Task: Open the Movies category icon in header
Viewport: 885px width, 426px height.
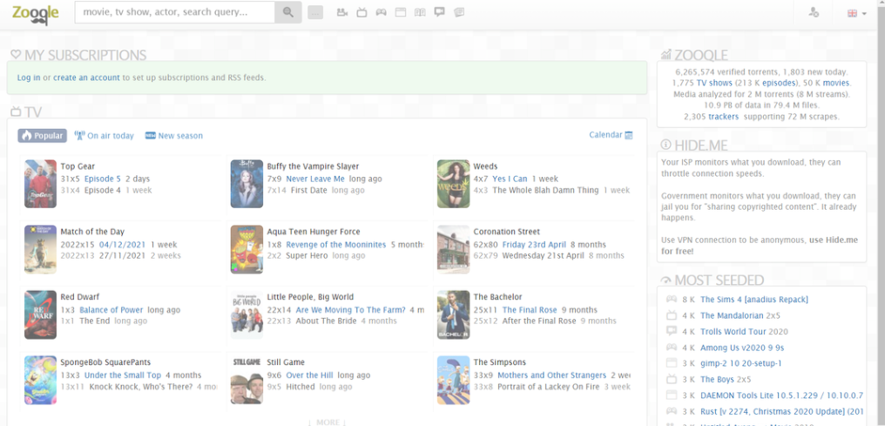Action: click(341, 13)
